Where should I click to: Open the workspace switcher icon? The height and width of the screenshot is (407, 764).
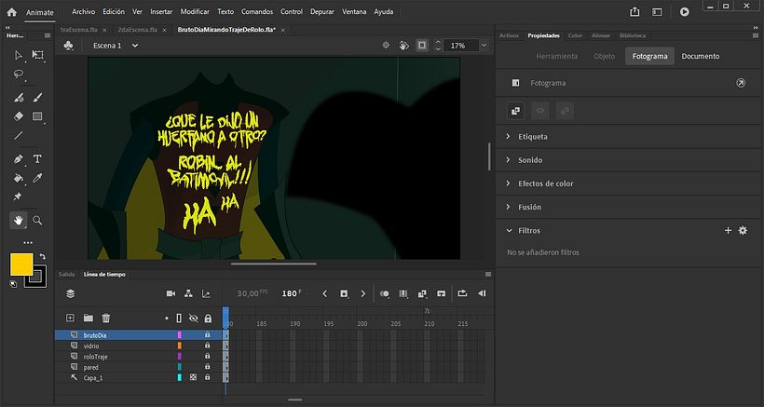(657, 12)
